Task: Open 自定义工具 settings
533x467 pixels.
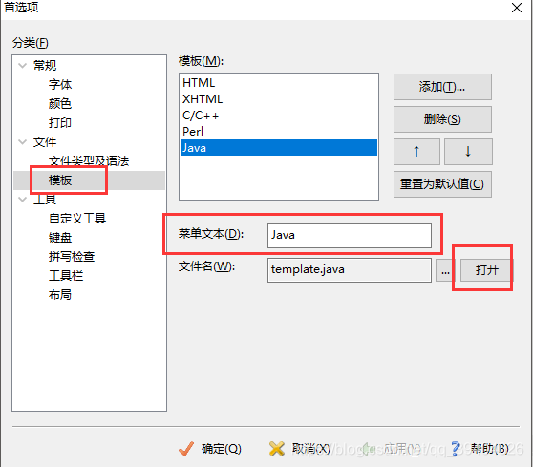Action: click(77, 218)
